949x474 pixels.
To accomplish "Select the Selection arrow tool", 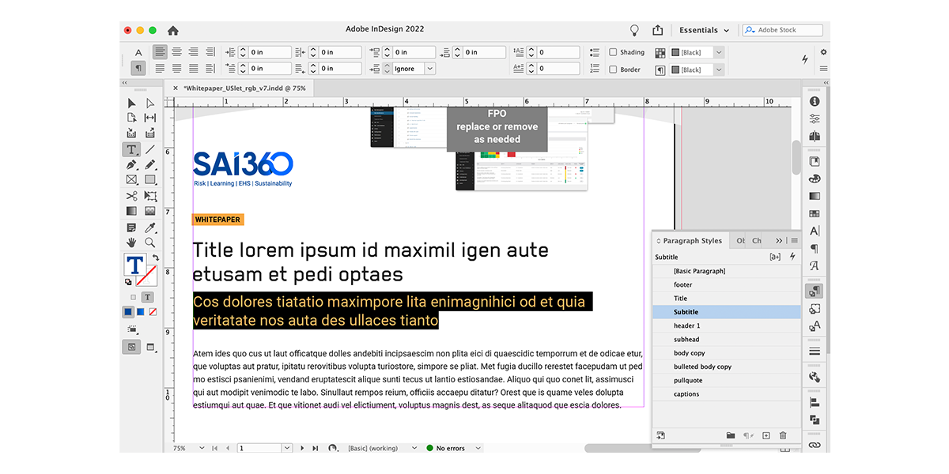I will point(131,103).
